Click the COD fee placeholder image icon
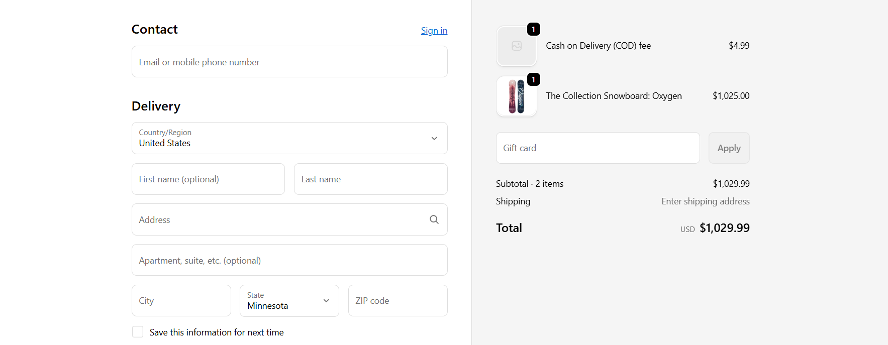This screenshot has height=345, width=888. (x=516, y=46)
